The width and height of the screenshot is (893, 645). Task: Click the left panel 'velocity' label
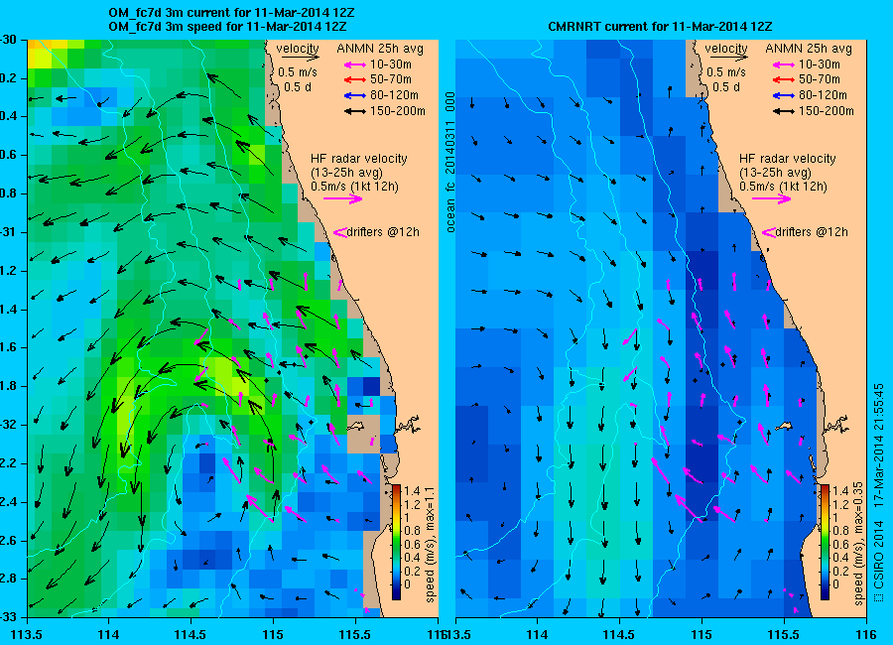(x=298, y=49)
